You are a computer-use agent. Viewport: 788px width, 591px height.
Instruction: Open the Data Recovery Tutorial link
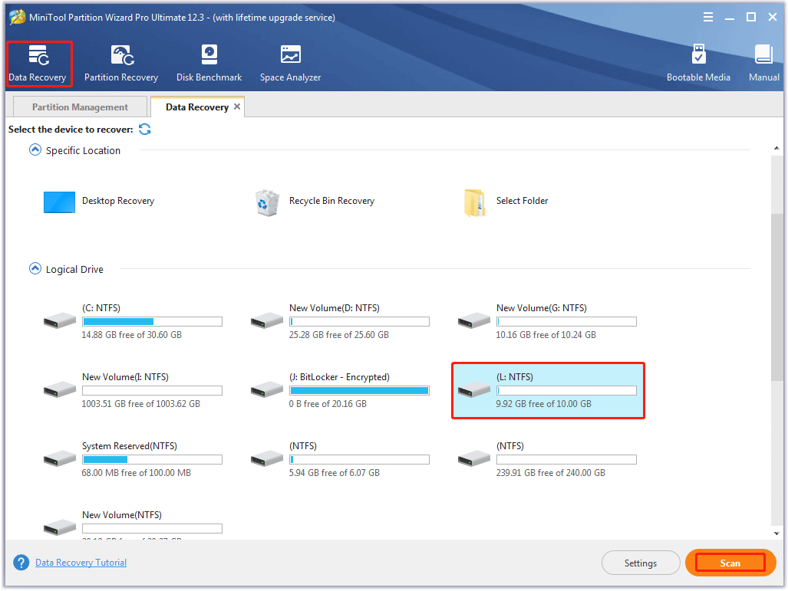coord(81,563)
